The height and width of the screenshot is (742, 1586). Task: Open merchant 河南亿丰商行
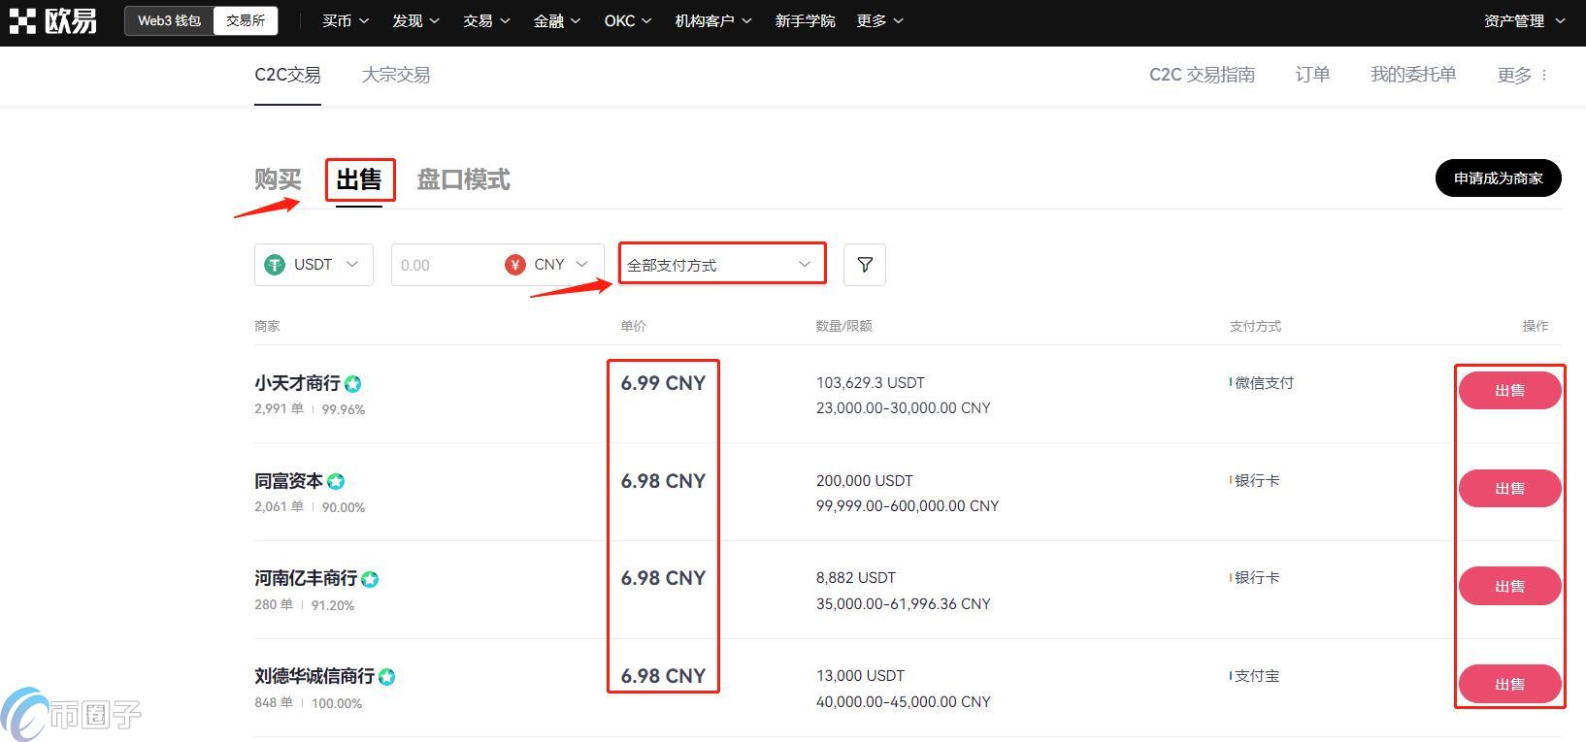[x=306, y=578]
